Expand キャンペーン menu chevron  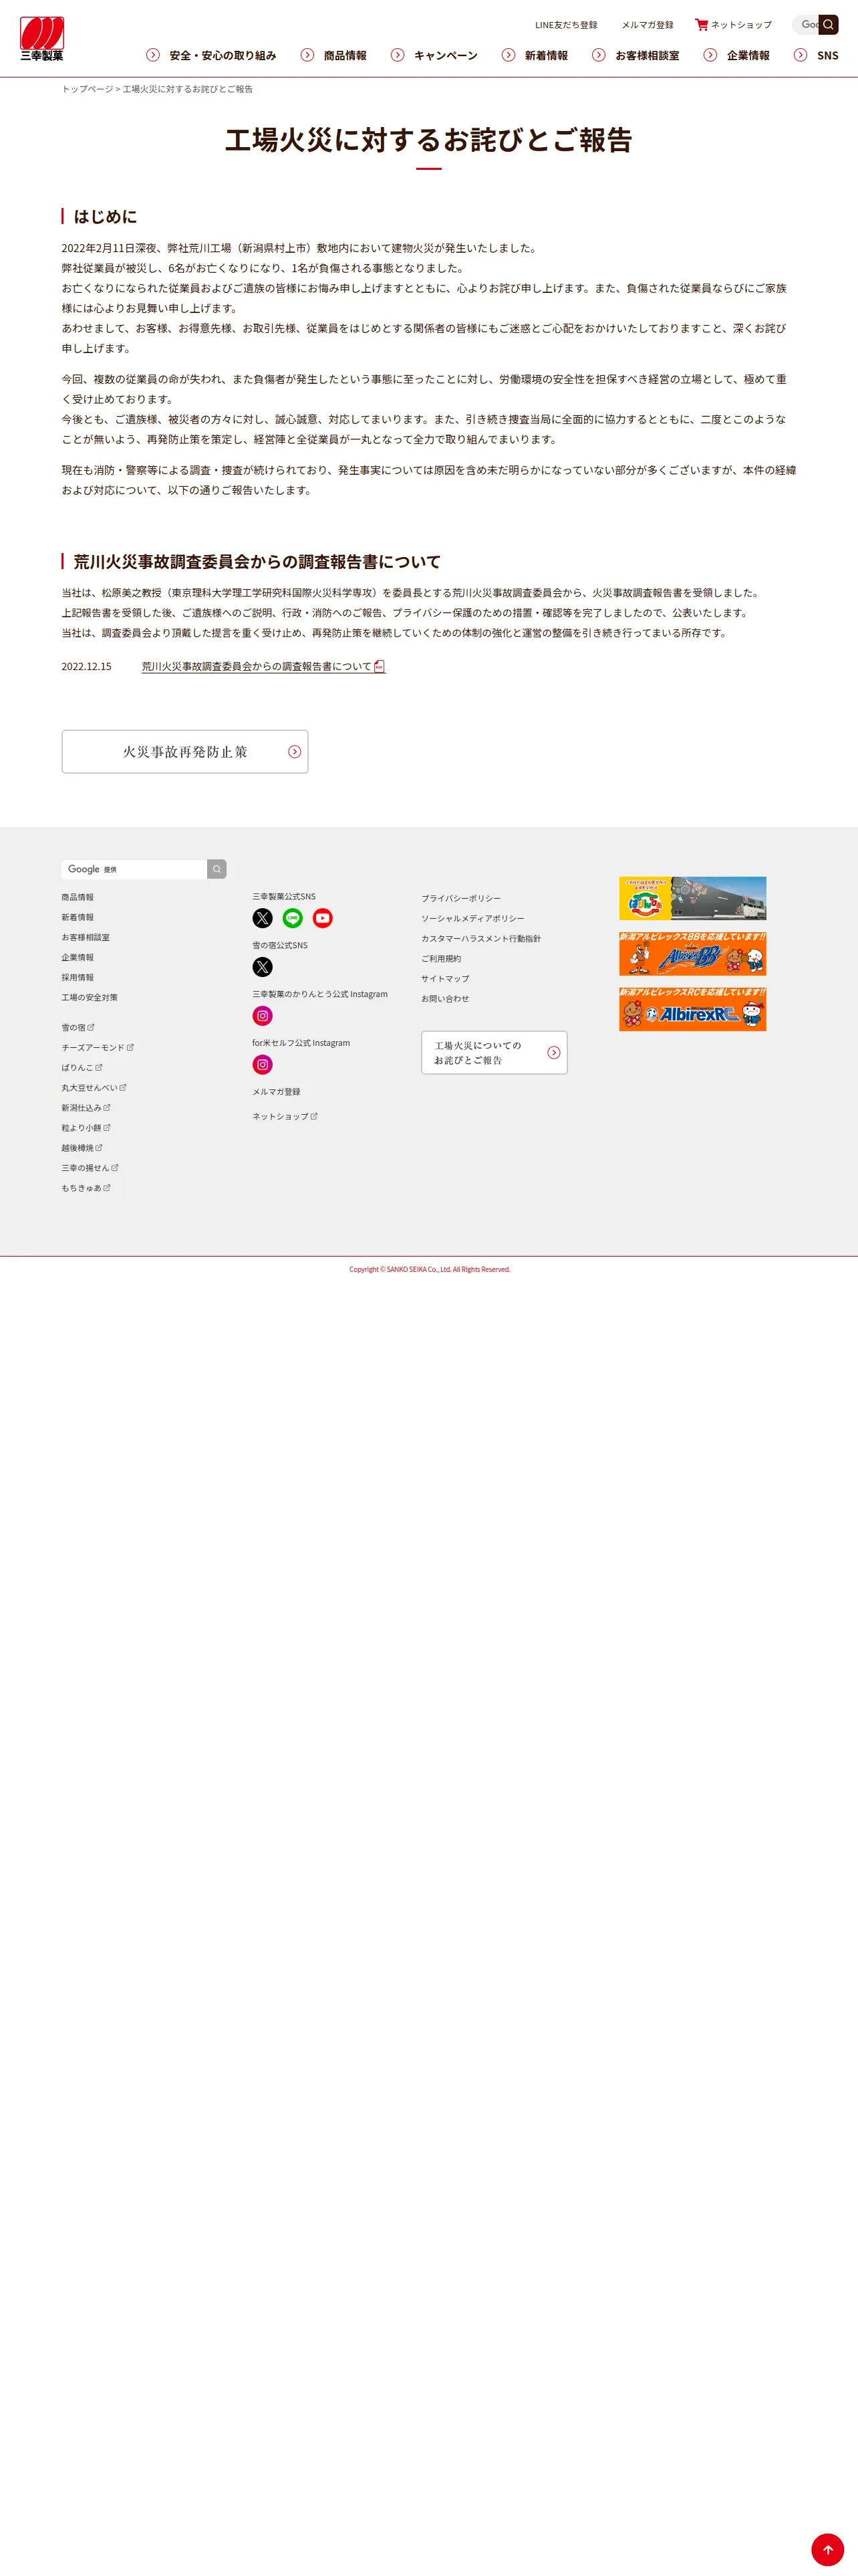[x=398, y=55]
